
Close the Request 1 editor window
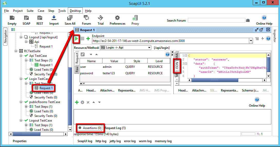tap(268, 30)
